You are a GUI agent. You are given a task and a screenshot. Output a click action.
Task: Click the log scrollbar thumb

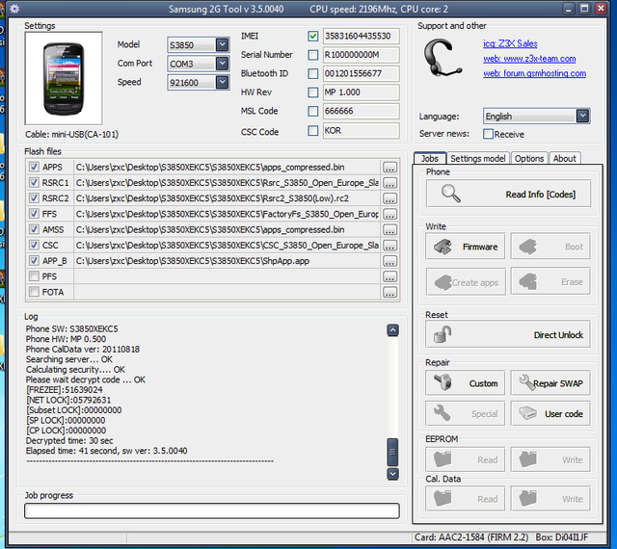point(392,452)
